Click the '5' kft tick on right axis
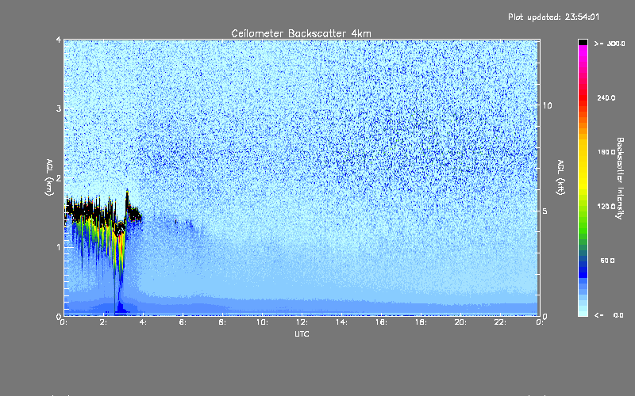Viewport: 635px width, 396px height. 545,211
